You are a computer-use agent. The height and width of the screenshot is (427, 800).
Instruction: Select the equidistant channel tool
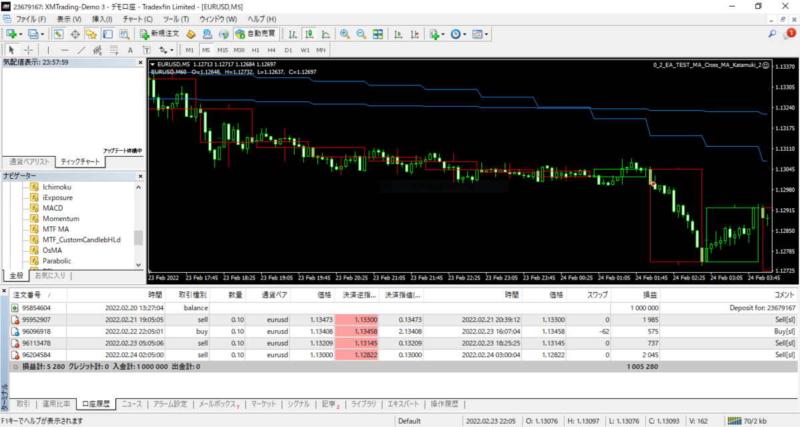[97, 49]
